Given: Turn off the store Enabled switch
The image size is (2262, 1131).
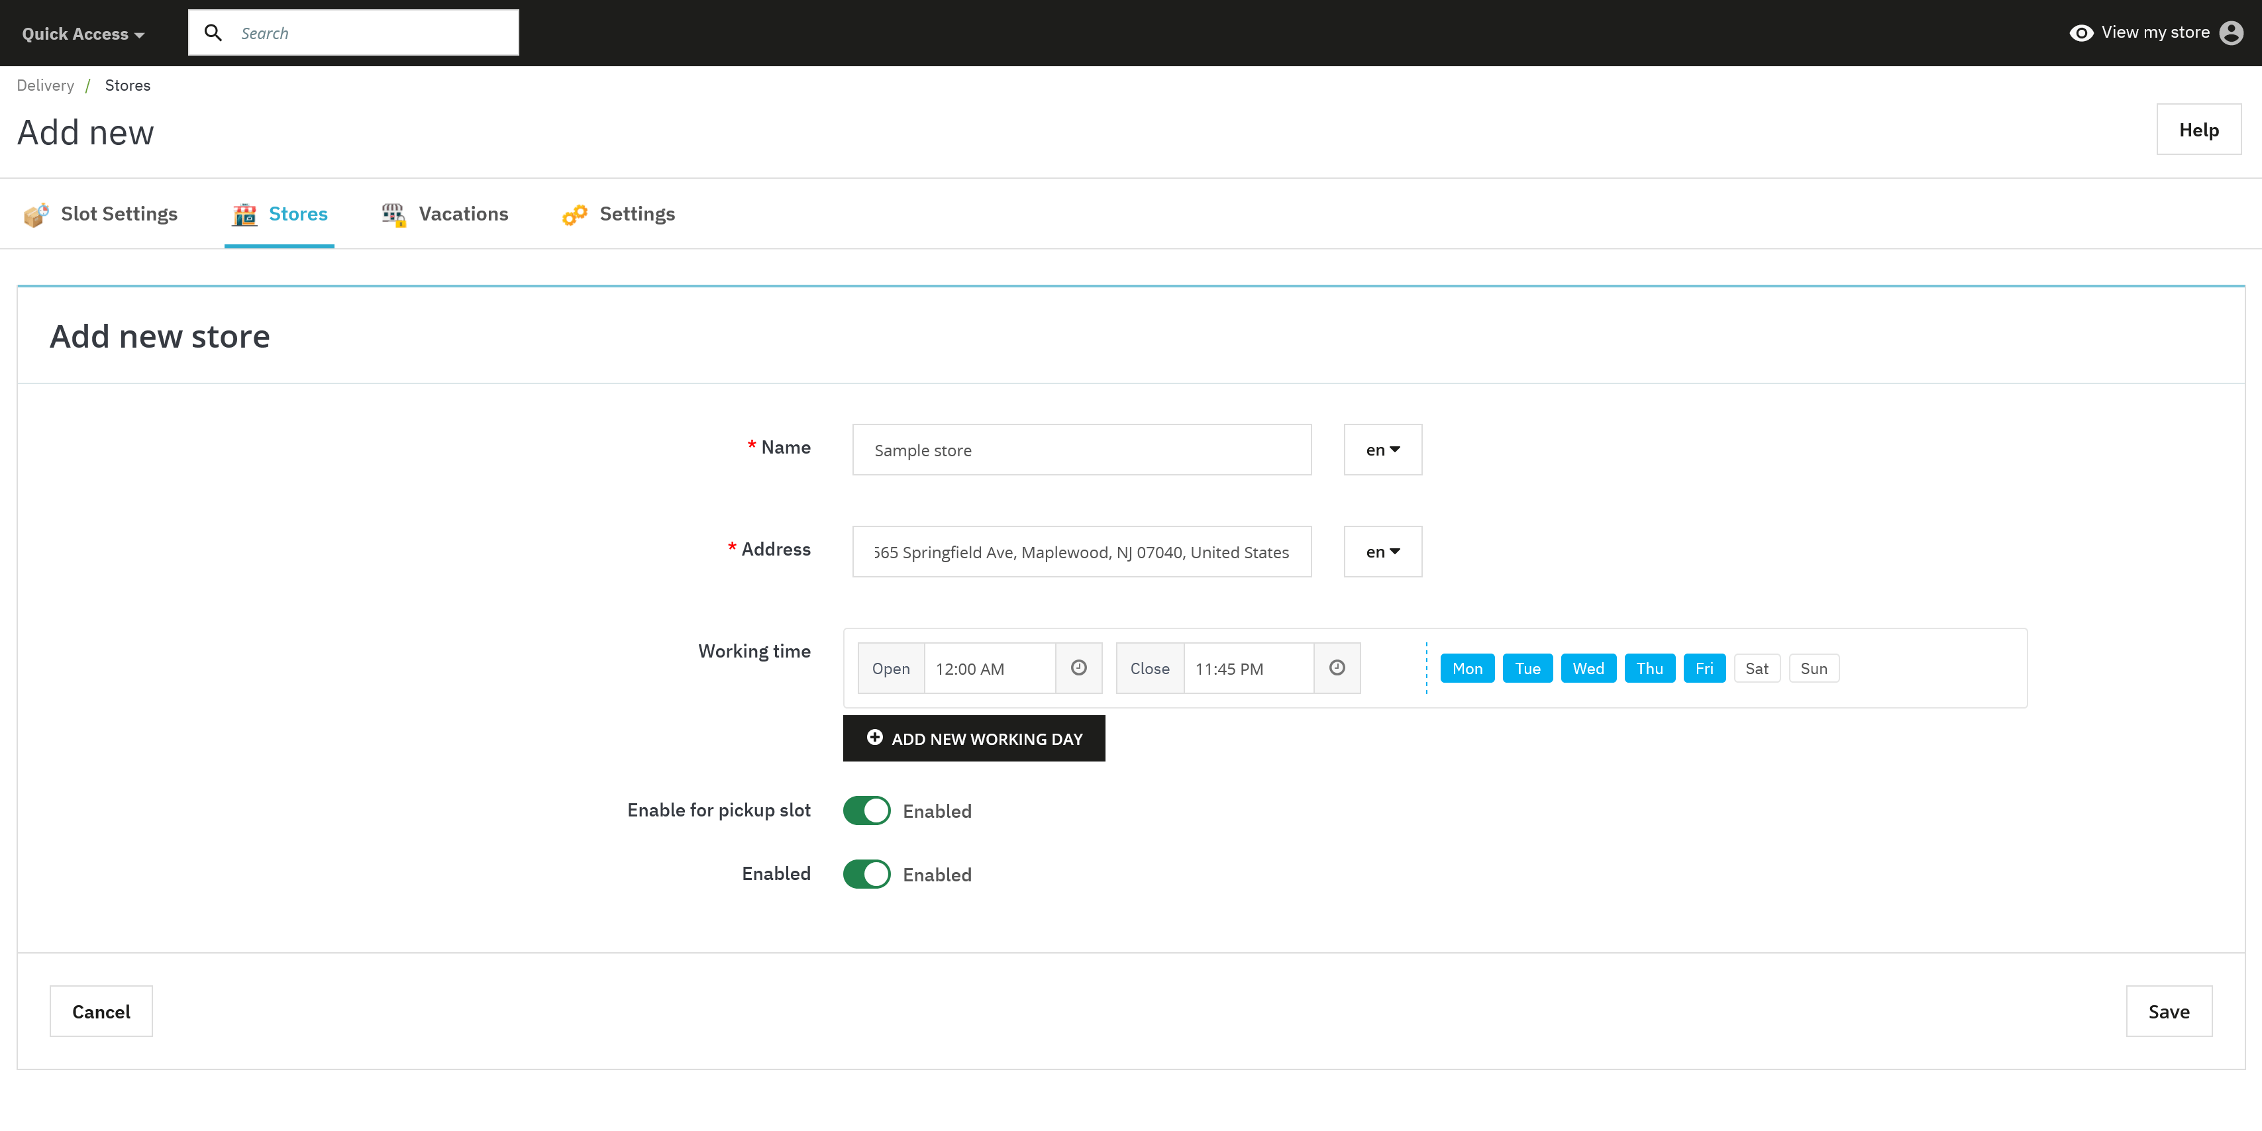Looking at the screenshot, I should tap(866, 873).
